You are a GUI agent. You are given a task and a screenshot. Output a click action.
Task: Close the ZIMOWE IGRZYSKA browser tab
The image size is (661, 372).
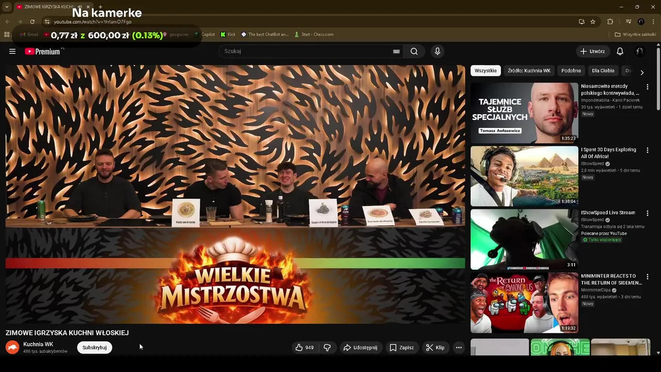[x=88, y=7]
